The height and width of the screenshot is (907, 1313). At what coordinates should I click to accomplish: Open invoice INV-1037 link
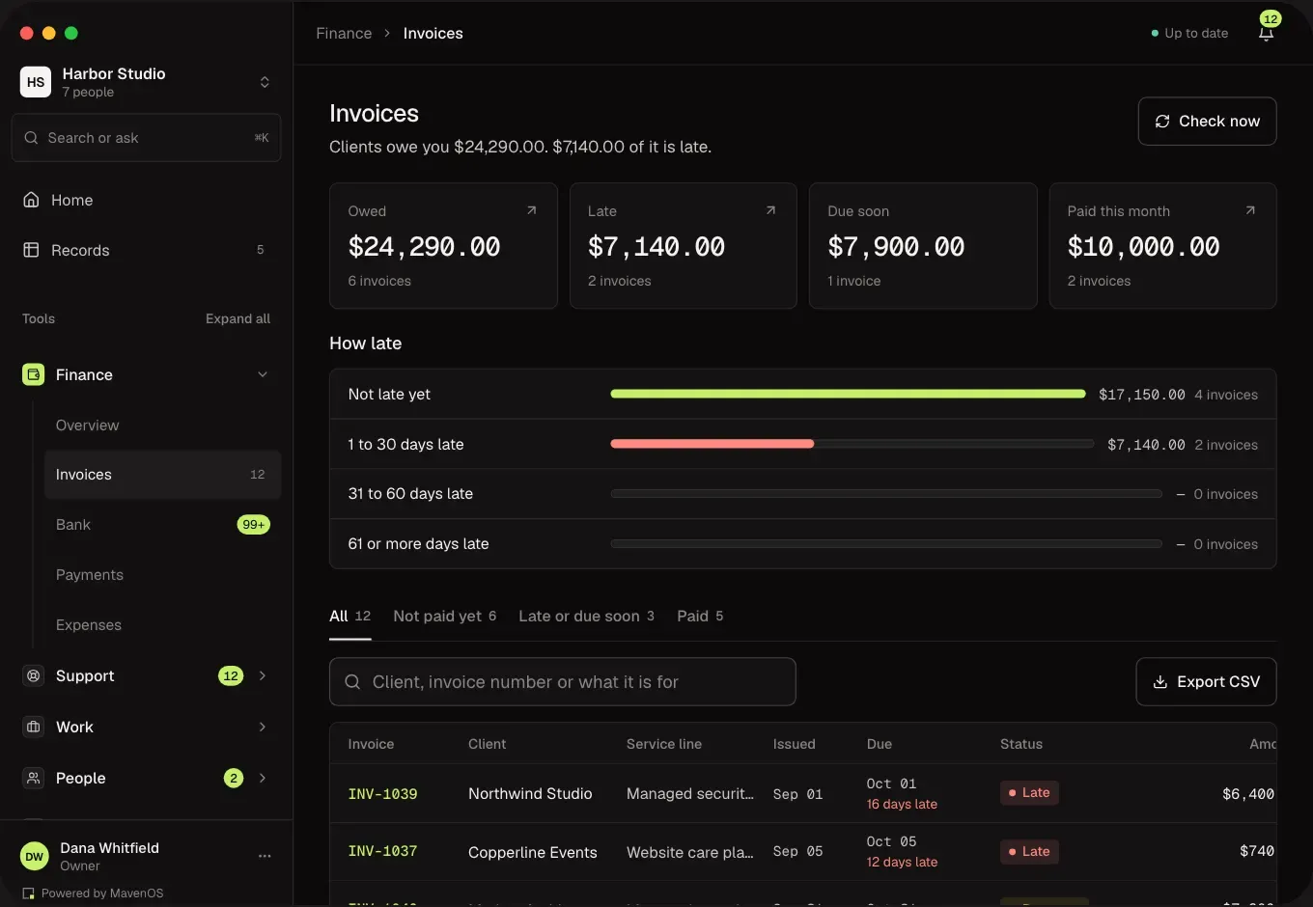pyautogui.click(x=382, y=851)
